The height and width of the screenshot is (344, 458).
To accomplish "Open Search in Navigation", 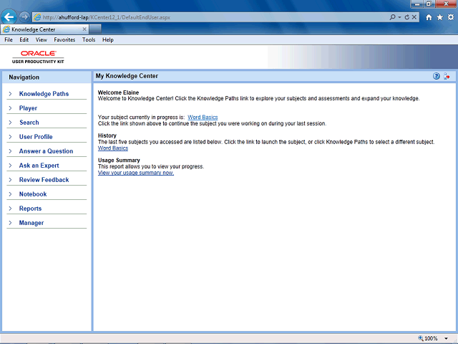I will pyautogui.click(x=29, y=123).
